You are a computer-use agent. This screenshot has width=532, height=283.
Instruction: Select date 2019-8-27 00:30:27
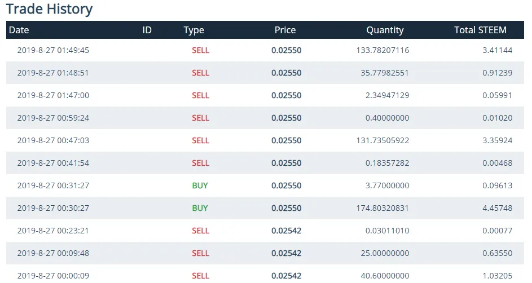53,208
